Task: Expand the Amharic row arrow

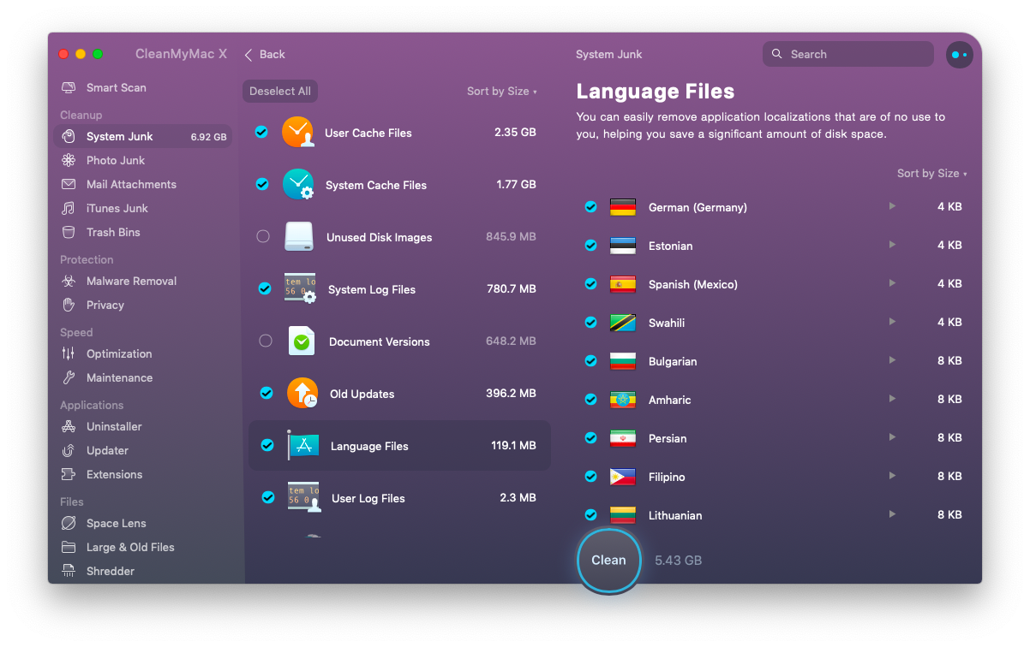Action: click(892, 399)
